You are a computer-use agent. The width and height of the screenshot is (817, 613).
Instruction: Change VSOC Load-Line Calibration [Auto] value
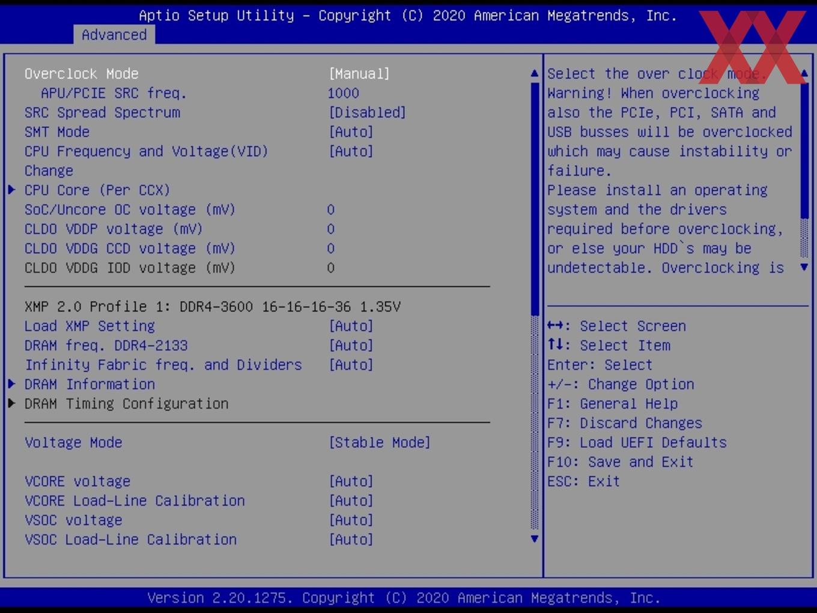(351, 540)
